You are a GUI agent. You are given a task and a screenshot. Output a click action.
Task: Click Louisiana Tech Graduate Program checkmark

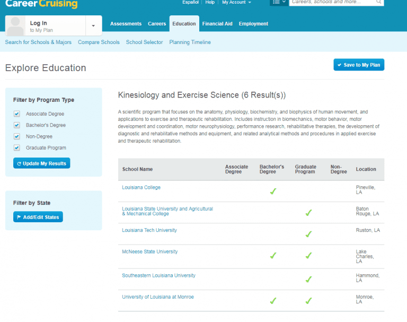tap(308, 234)
